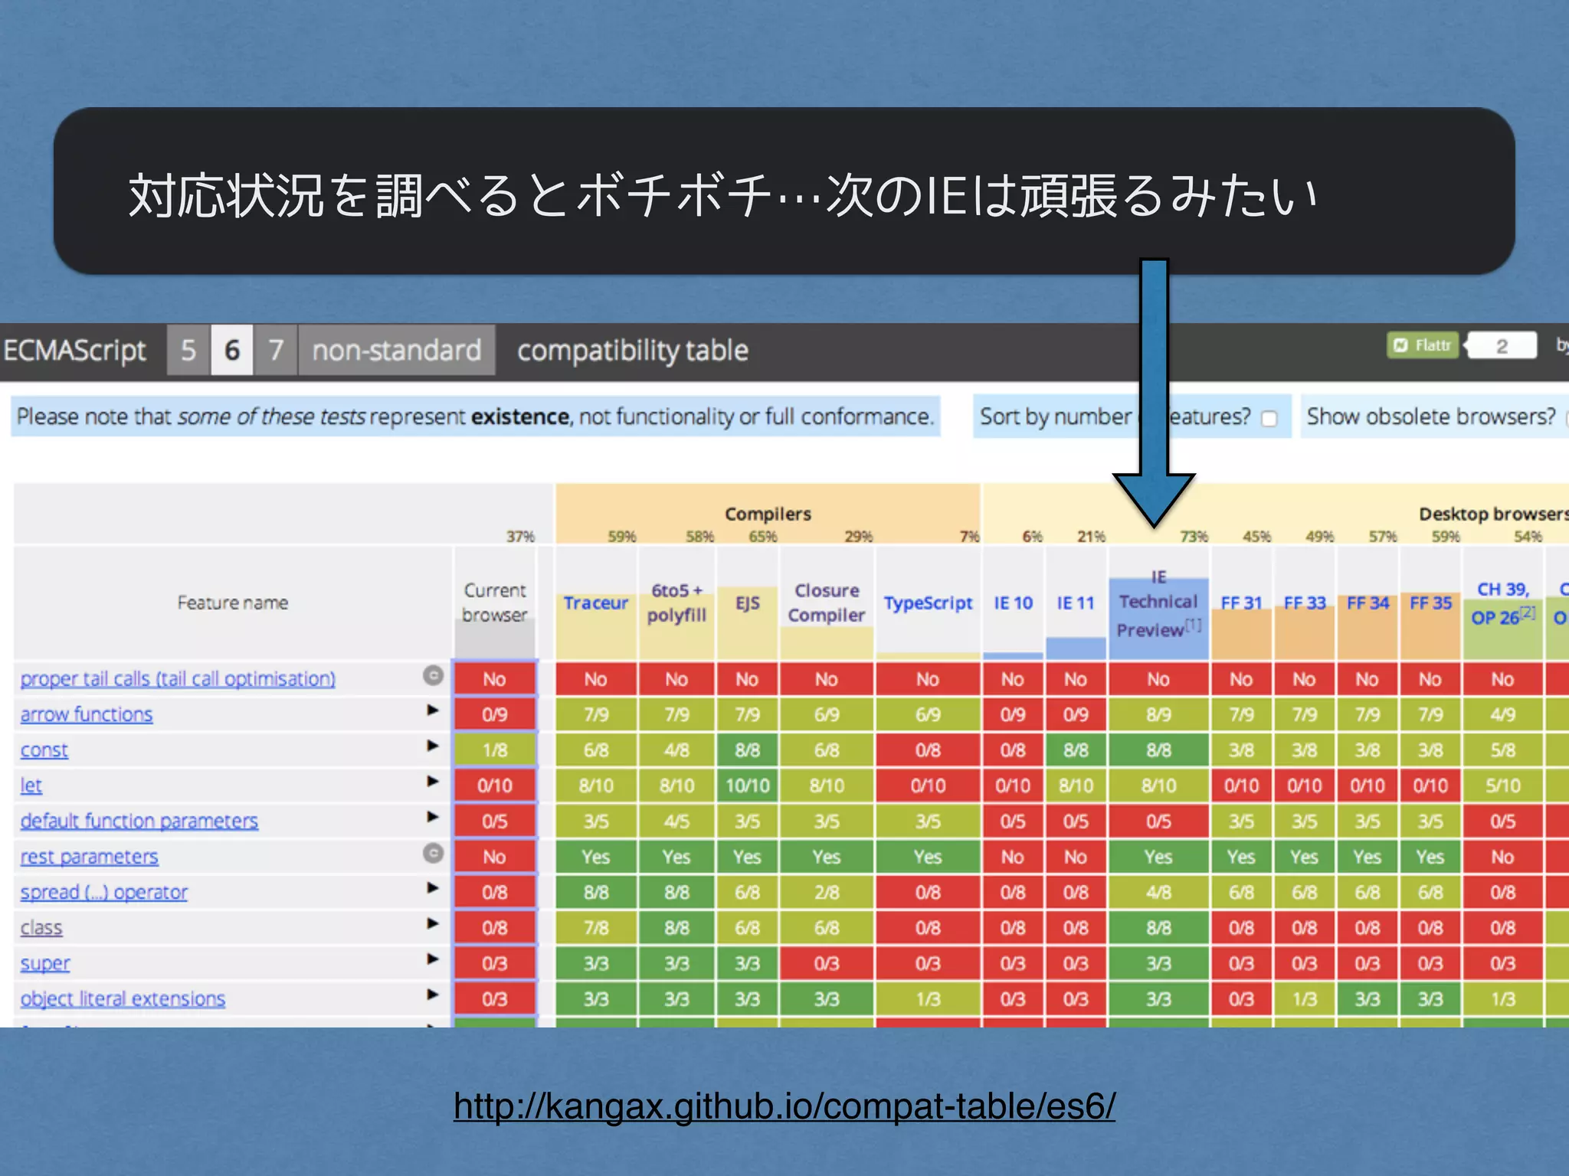The height and width of the screenshot is (1176, 1569).
Task: Open the default function parameters link
Action: coord(139,821)
